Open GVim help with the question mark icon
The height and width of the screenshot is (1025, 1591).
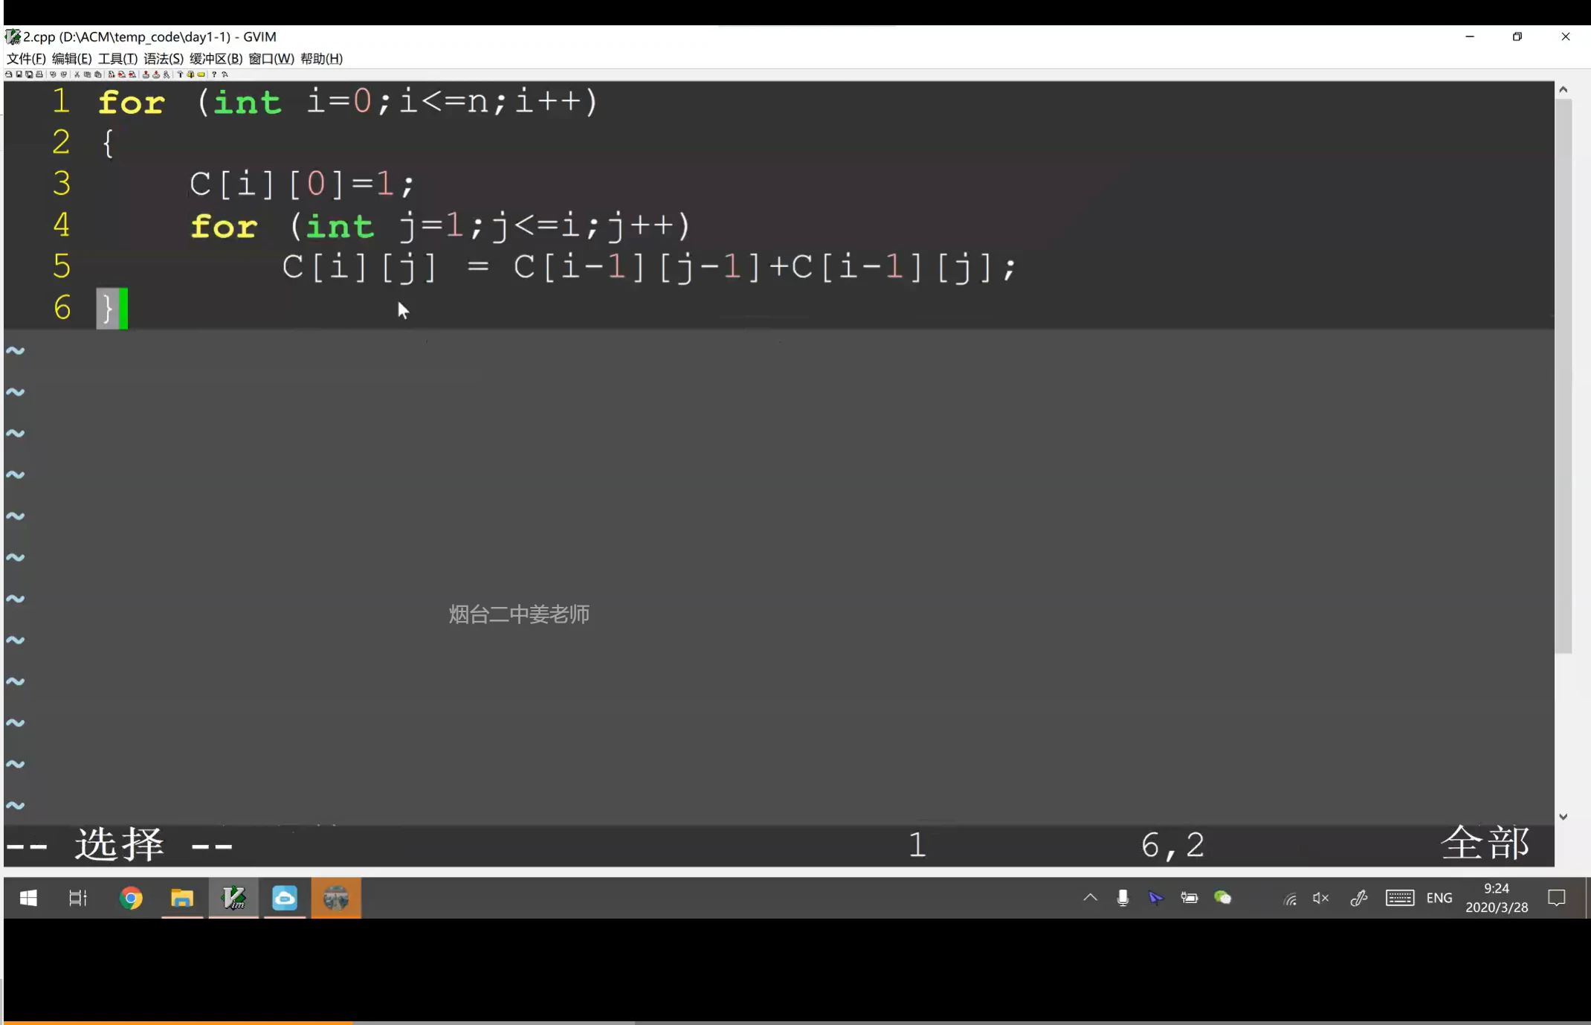[214, 74]
